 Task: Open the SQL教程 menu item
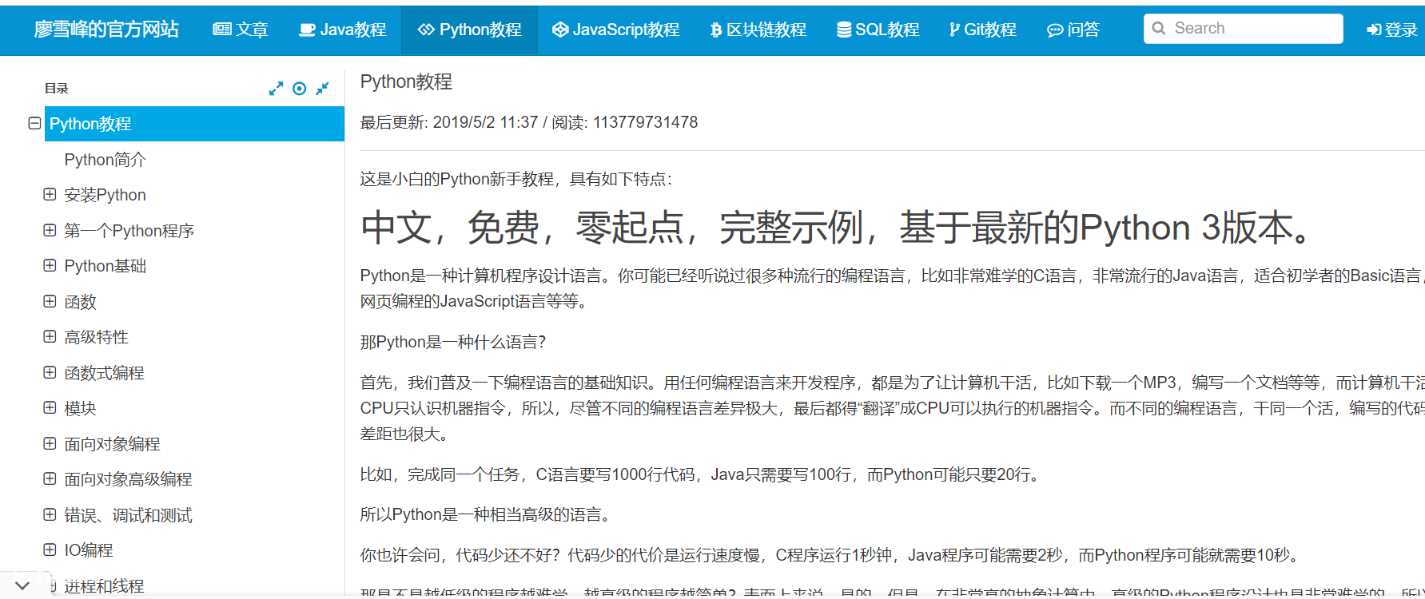[878, 30]
